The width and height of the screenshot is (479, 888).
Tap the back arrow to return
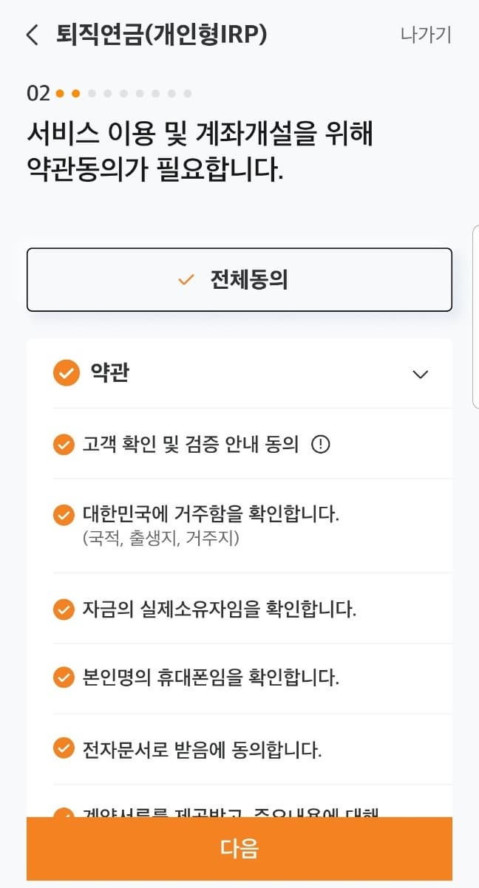coord(33,35)
